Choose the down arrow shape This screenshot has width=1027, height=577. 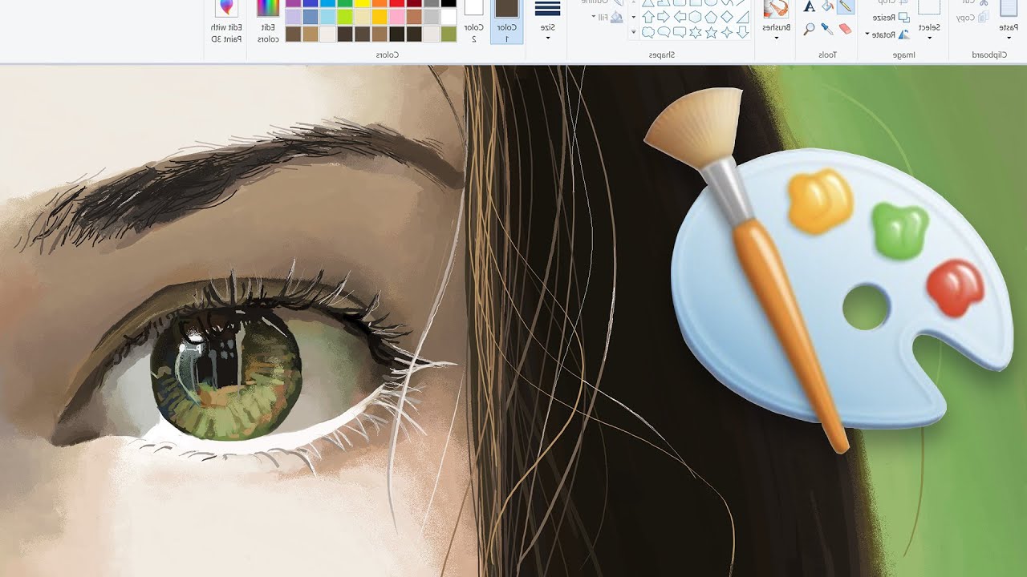742,33
